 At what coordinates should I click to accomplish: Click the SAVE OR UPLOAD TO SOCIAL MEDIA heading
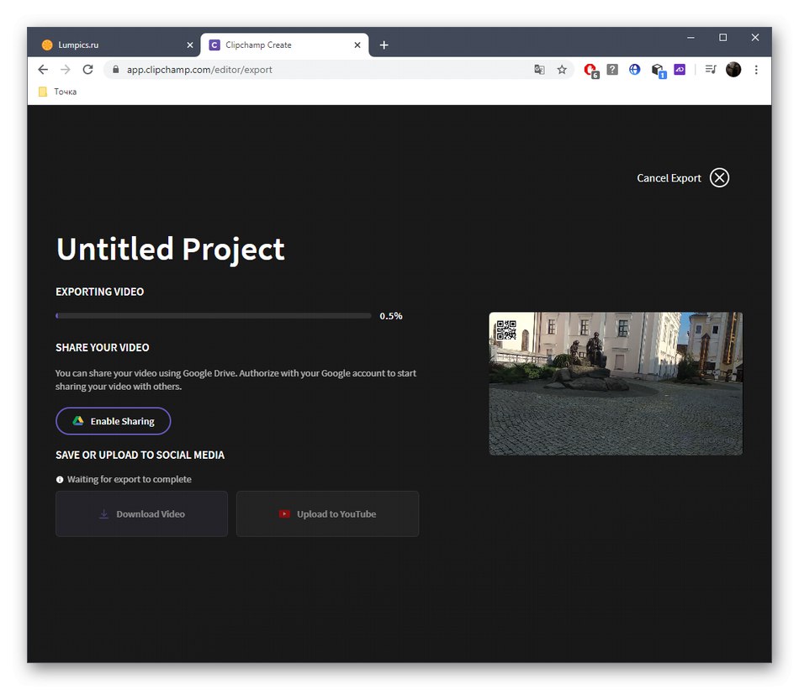tap(140, 455)
